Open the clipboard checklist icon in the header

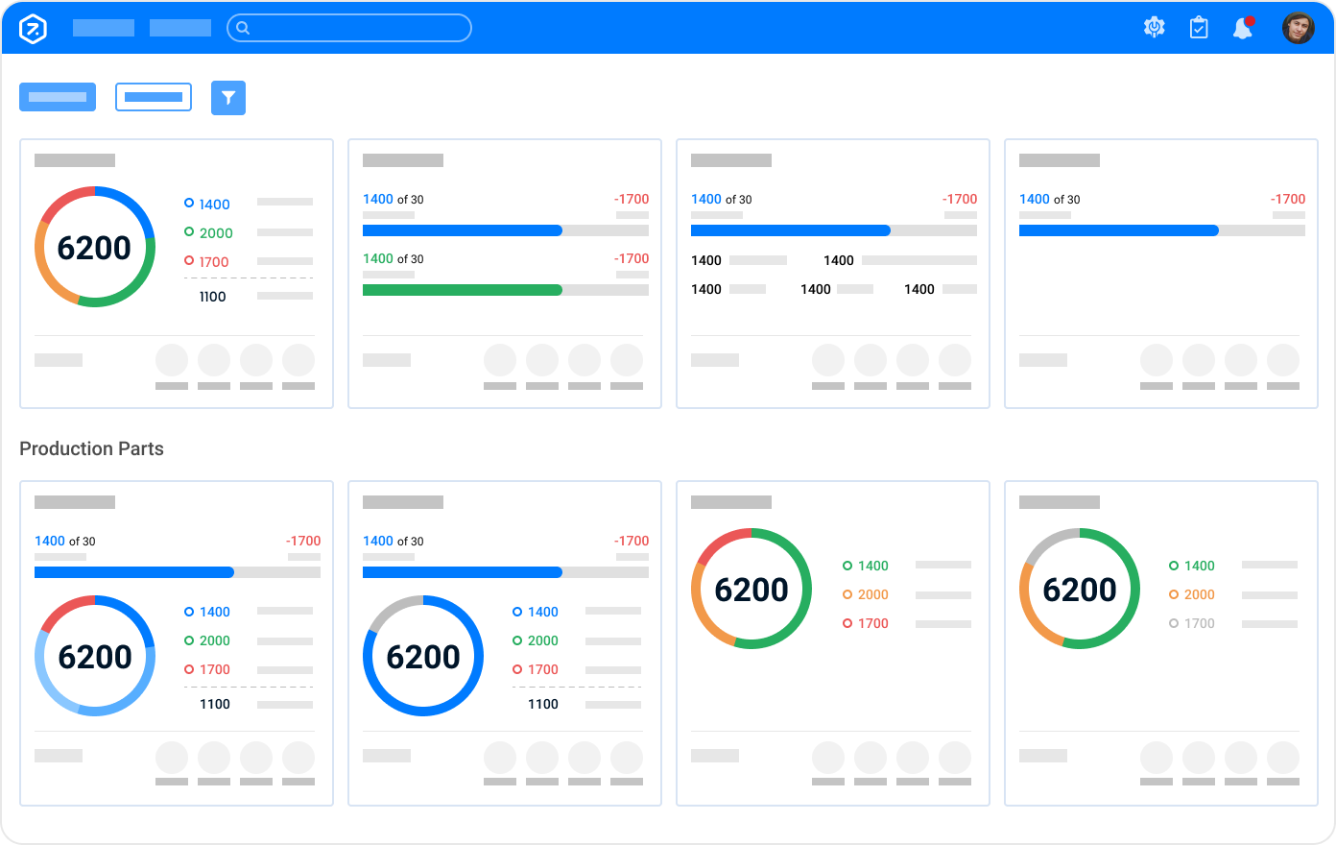coord(1198,28)
